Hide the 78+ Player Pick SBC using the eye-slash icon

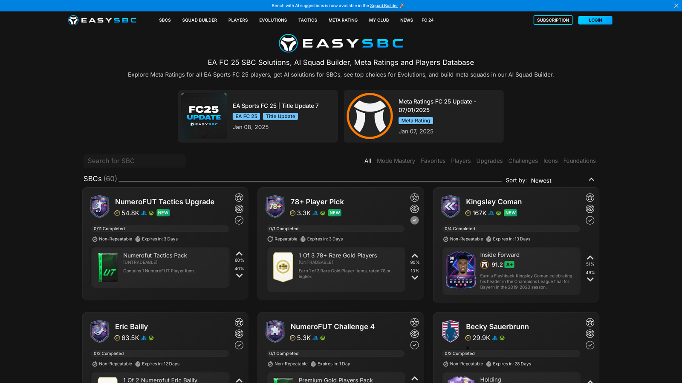[x=414, y=209]
